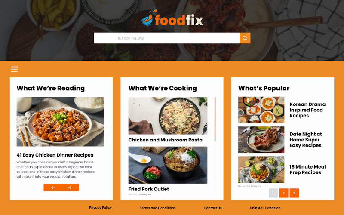Open the Korean Drama Inspired Food Recipes thumbnail

(261, 110)
